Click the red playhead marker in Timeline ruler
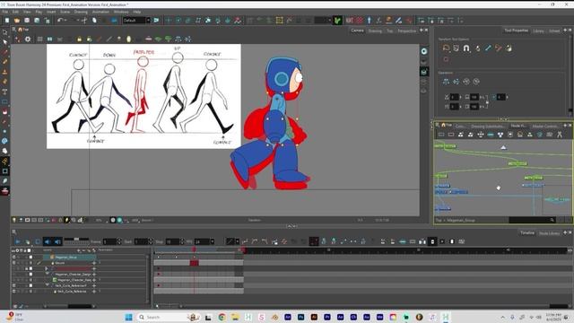The image size is (574, 323). (194, 249)
